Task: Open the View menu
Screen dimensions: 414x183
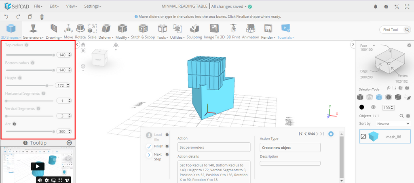Action: coord(72,6)
